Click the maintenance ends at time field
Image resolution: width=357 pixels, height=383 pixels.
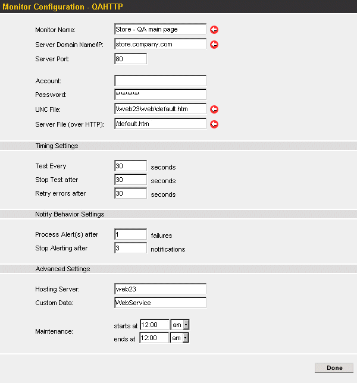tap(154, 338)
